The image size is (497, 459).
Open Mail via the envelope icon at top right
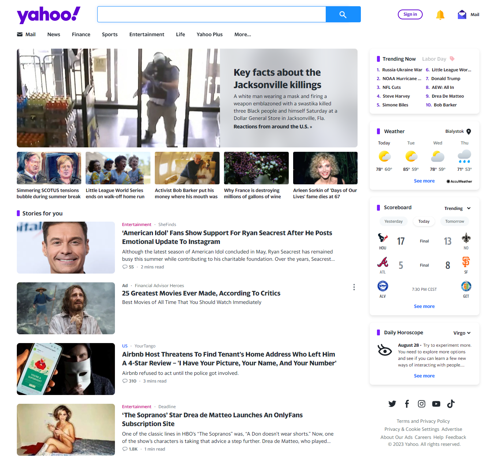(x=462, y=15)
